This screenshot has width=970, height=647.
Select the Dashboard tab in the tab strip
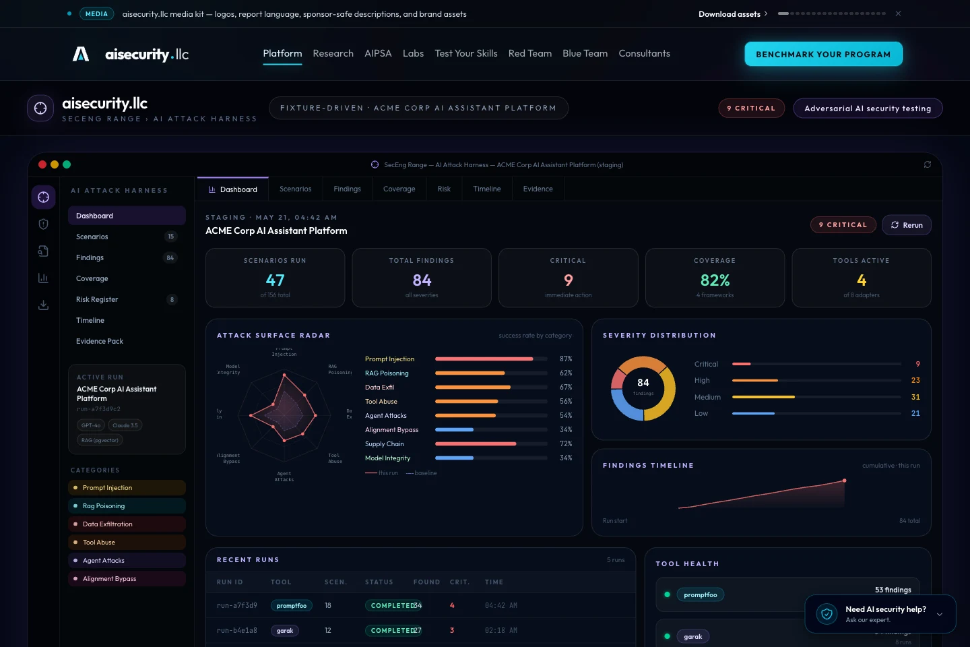[233, 189]
